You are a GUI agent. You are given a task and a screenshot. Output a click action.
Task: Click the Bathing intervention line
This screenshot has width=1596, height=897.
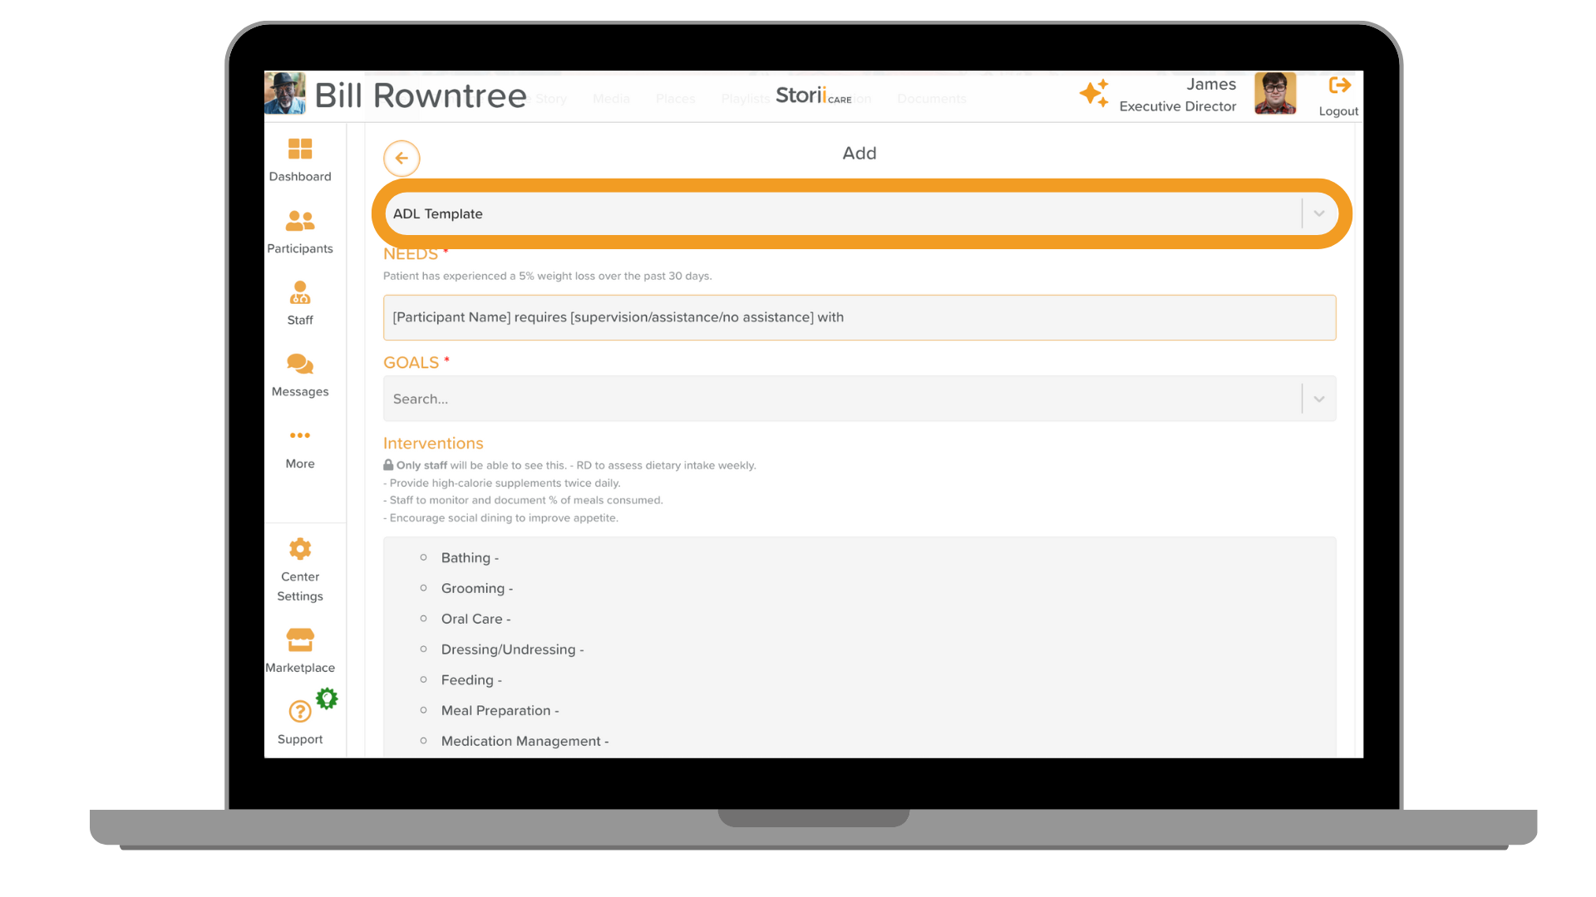[470, 558]
